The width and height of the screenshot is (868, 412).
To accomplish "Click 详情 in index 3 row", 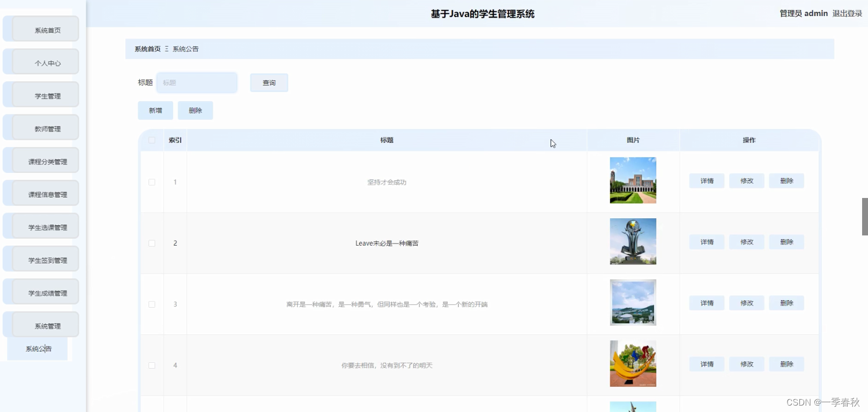I will [x=707, y=303].
